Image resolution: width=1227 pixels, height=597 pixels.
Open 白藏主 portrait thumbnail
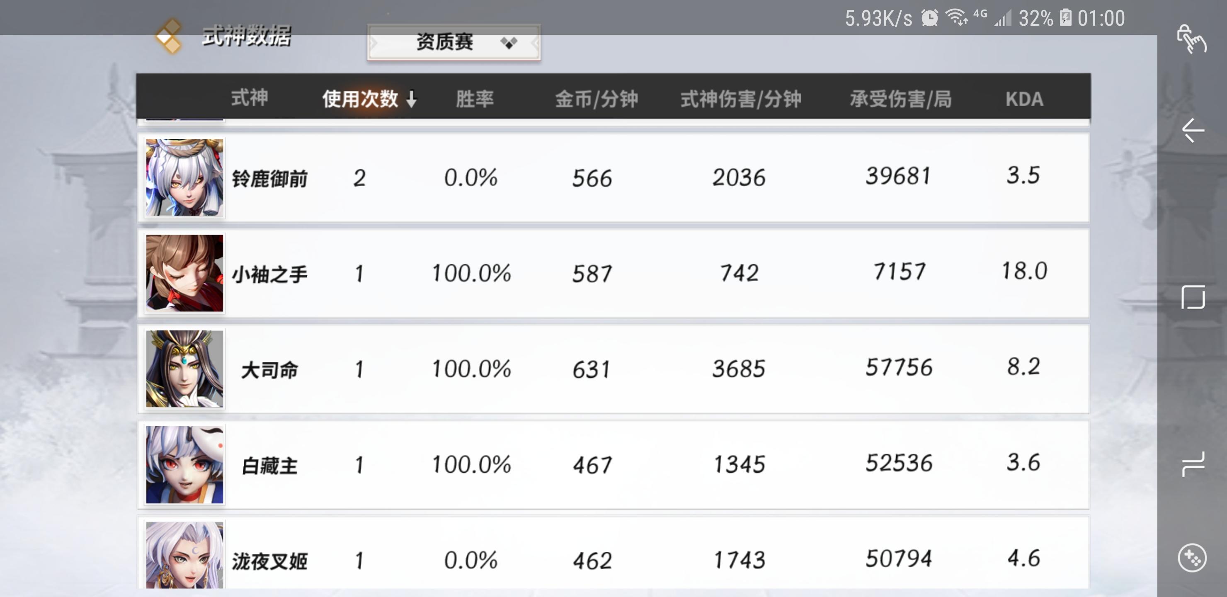click(x=184, y=465)
